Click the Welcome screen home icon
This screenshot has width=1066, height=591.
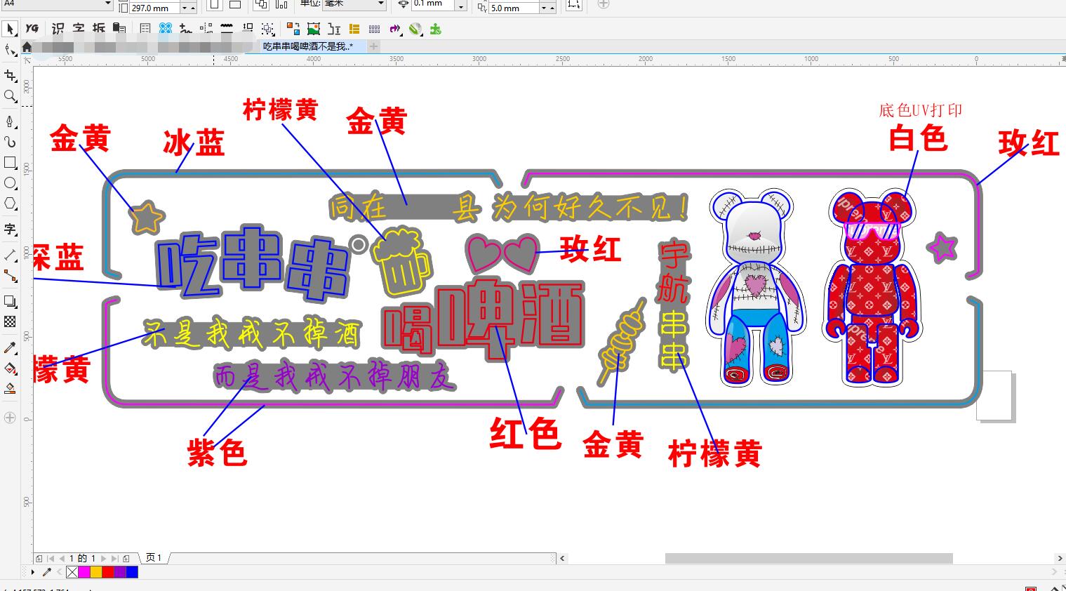point(26,47)
